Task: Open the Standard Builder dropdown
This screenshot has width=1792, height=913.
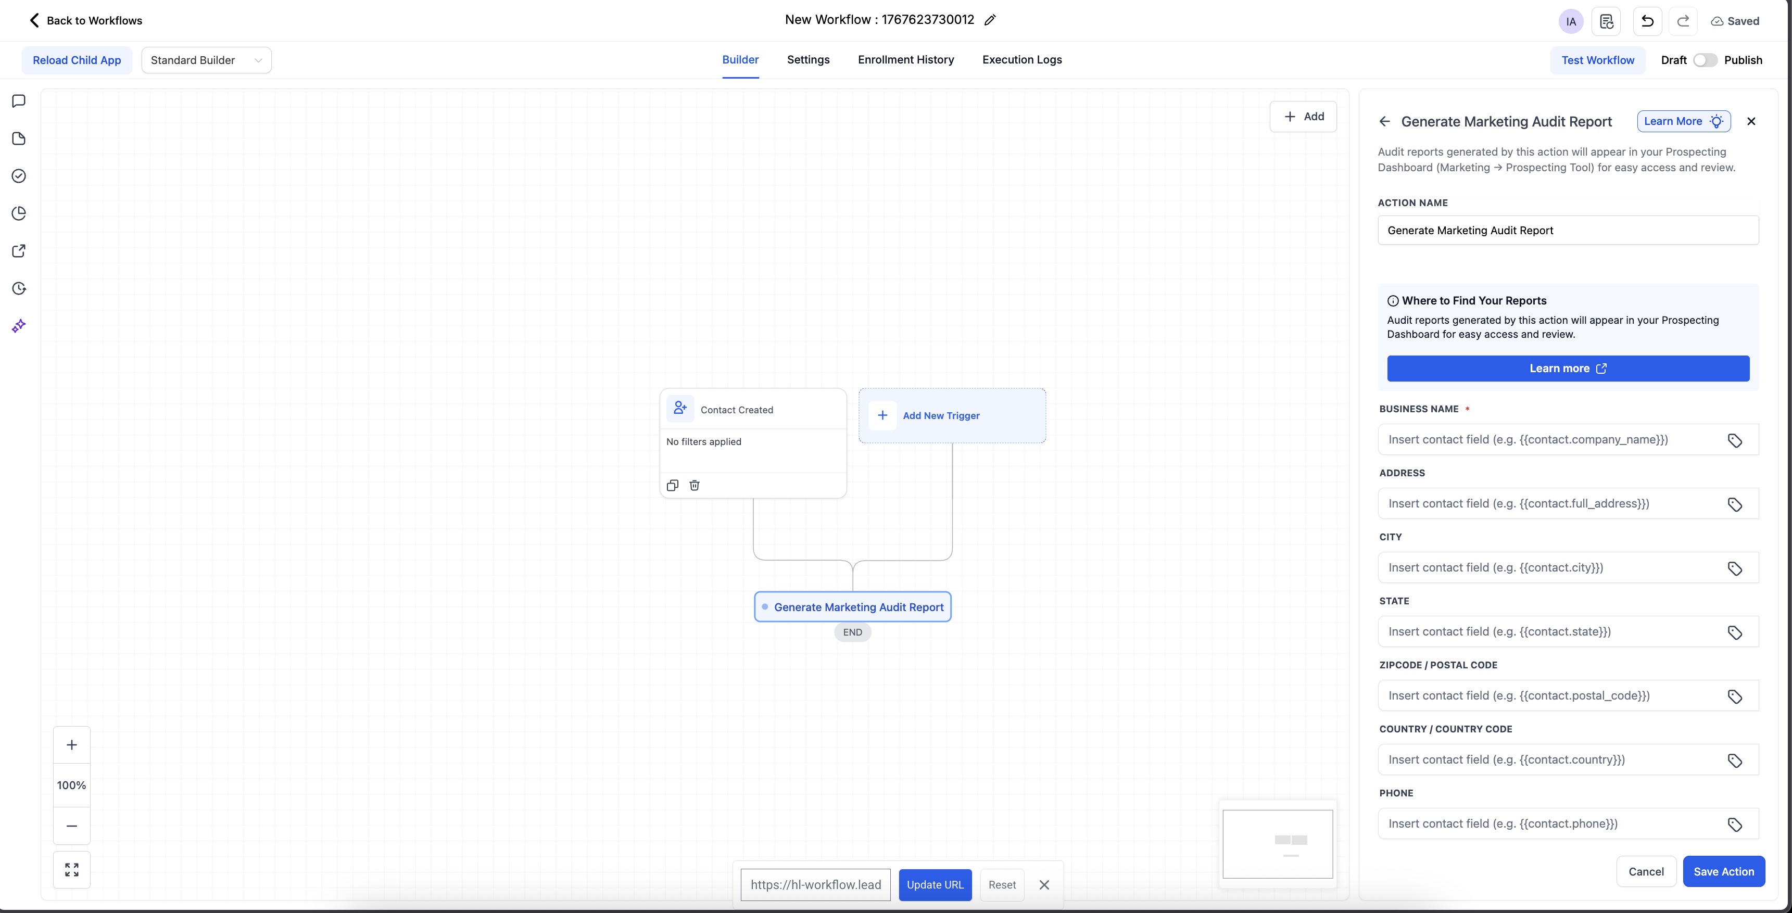Action: pos(206,60)
